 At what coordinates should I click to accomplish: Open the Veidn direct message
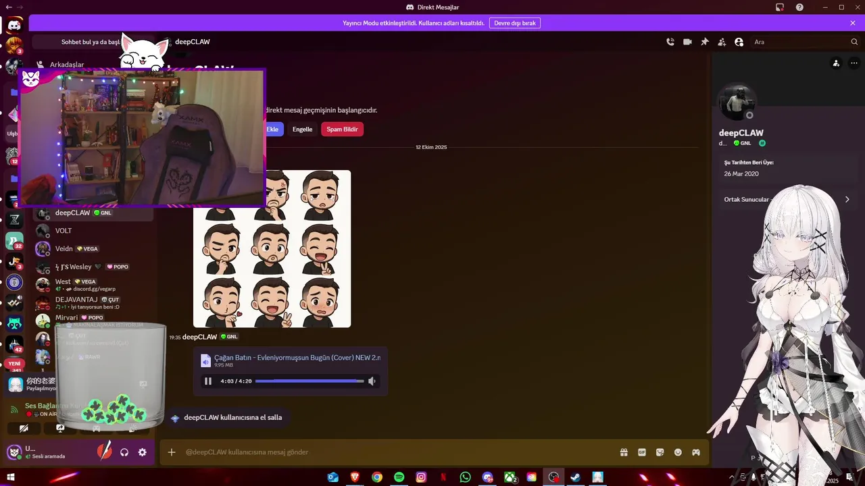[x=93, y=249]
